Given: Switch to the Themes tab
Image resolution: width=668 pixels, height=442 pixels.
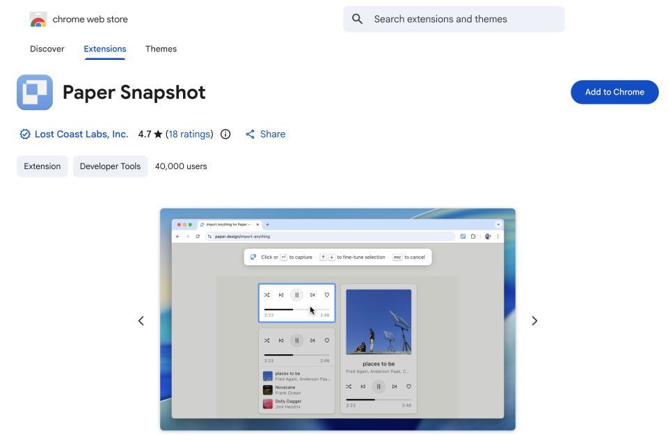Looking at the screenshot, I should (x=161, y=49).
